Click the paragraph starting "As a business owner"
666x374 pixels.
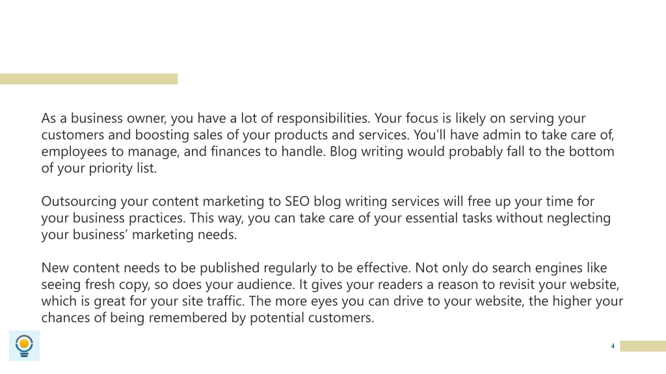(328, 143)
